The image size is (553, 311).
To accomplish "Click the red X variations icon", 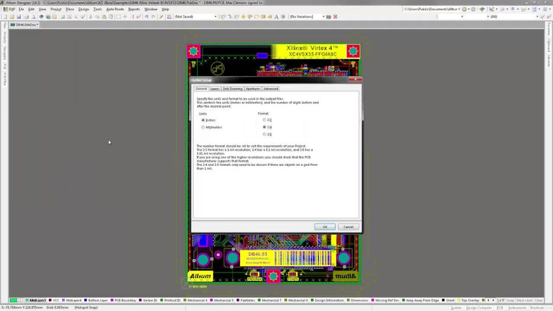I will [335, 17].
